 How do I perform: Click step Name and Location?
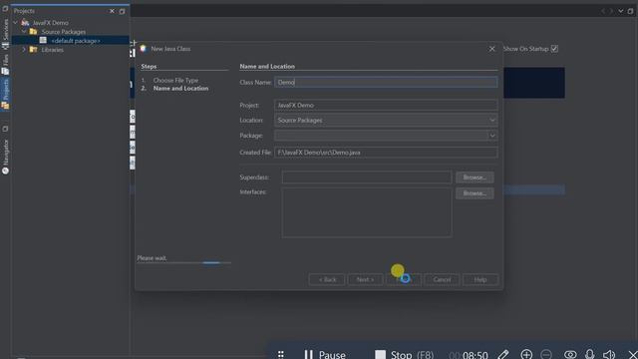click(180, 89)
